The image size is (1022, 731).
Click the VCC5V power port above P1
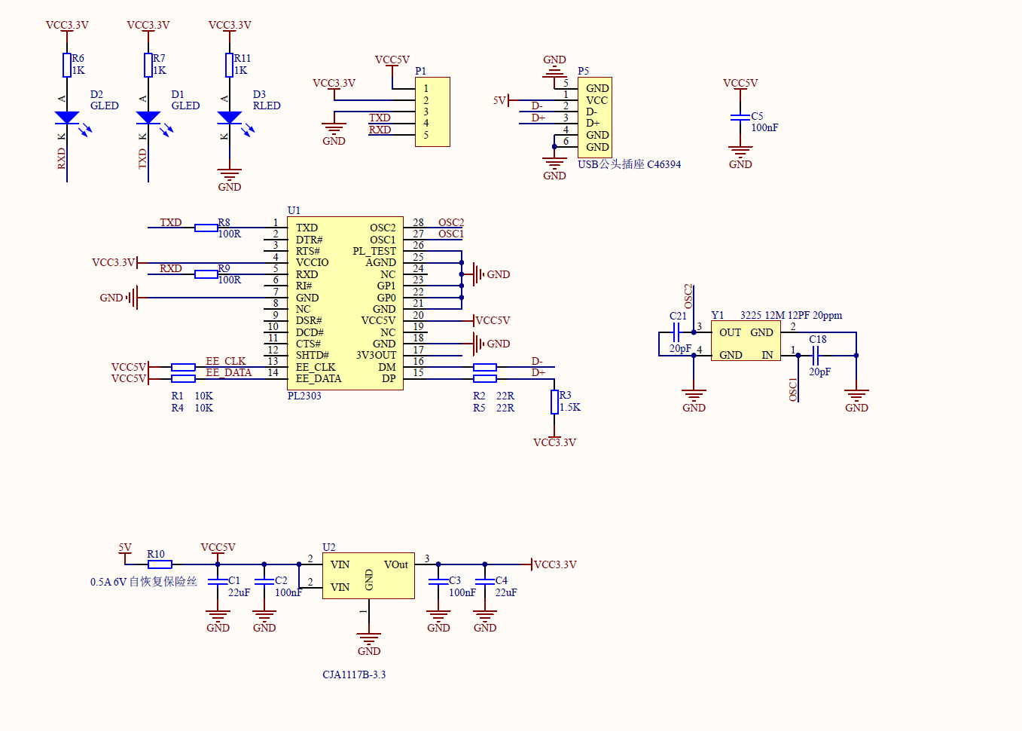pyautogui.click(x=392, y=62)
